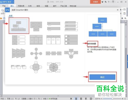Choose the vertical block list with bullets
The image size is (128, 100).
click(x=19, y=40)
